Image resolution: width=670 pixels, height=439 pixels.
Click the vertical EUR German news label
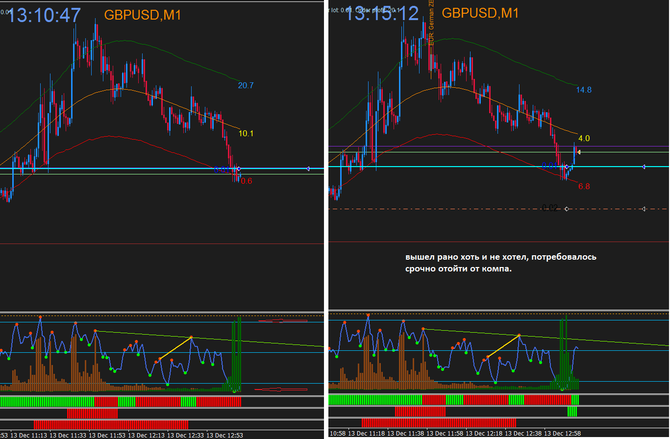click(432, 23)
